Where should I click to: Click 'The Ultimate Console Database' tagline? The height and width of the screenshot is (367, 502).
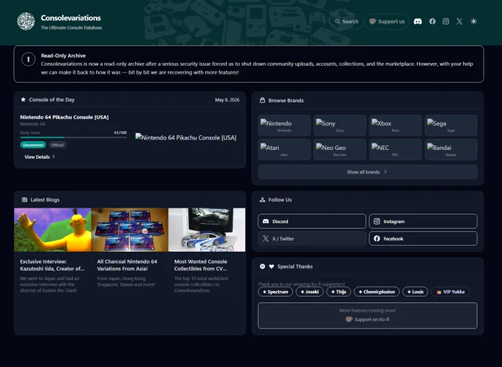(72, 27)
